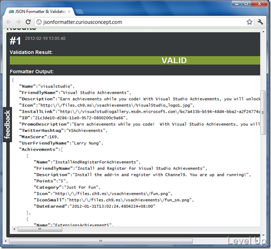Click the browser back arrow
This screenshot has width=271, height=249.
9,22
